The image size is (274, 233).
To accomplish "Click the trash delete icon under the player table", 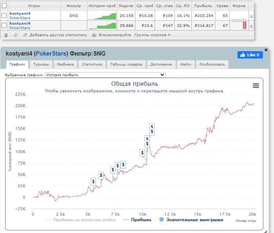I will coord(6,35).
